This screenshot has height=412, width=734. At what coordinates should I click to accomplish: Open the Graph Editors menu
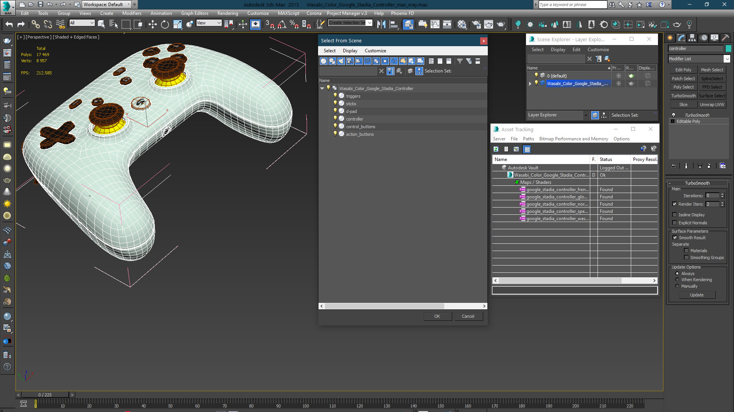pos(195,13)
